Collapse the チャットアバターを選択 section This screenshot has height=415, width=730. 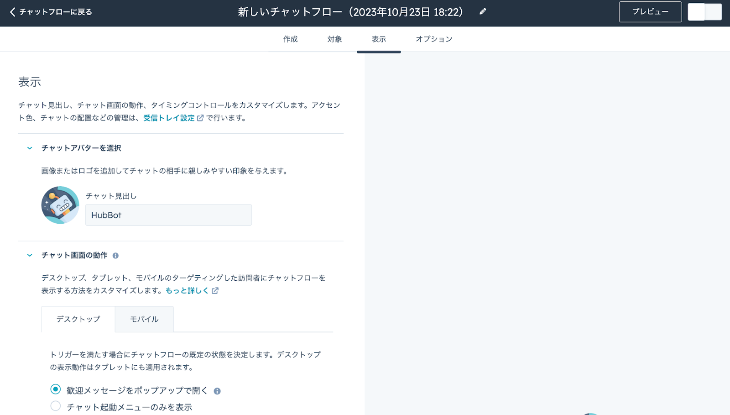click(x=30, y=148)
